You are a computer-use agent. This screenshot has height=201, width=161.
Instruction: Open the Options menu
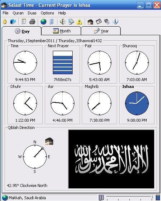click(47, 13)
